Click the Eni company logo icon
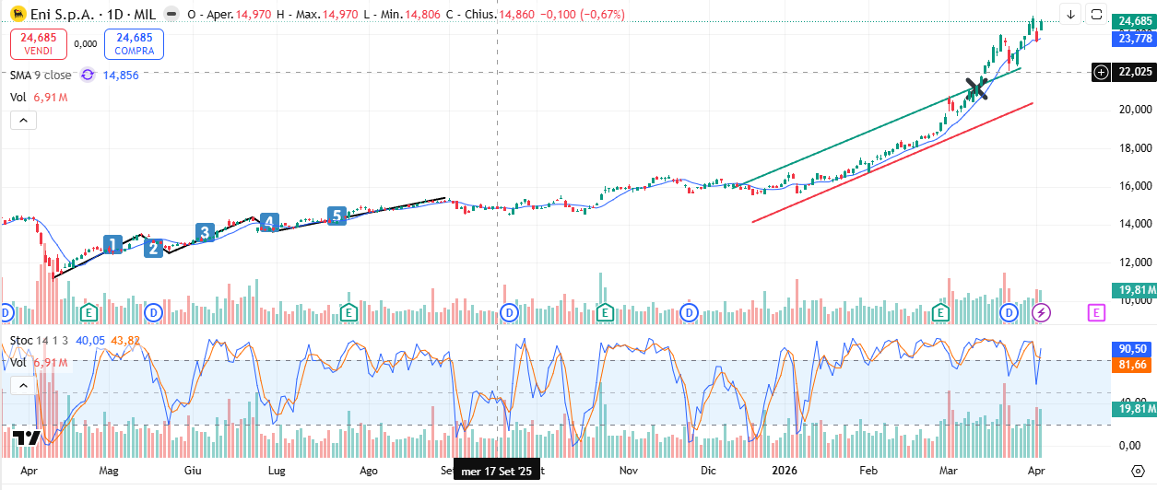The width and height of the screenshot is (1157, 490). (18, 15)
